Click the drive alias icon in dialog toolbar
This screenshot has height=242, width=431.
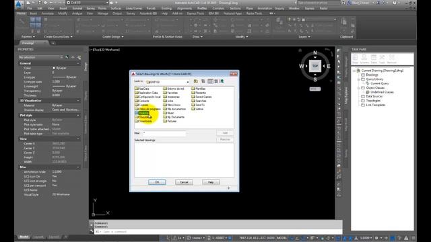pyautogui.click(x=222, y=81)
